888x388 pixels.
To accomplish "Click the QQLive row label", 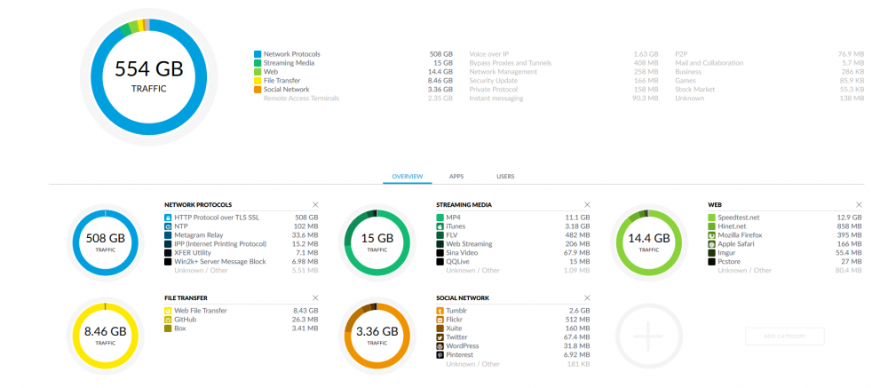I will click(x=456, y=262).
